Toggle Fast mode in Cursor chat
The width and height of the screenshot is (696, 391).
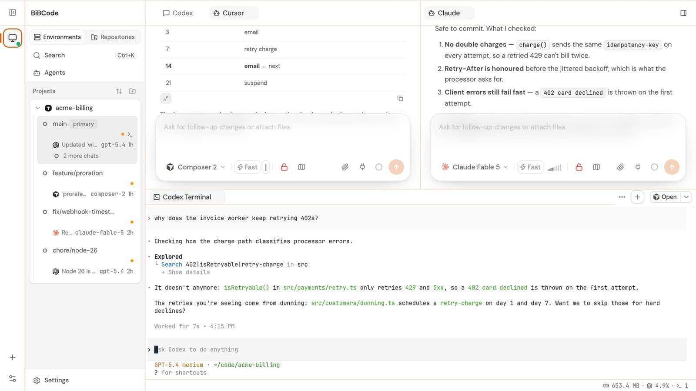[248, 167]
